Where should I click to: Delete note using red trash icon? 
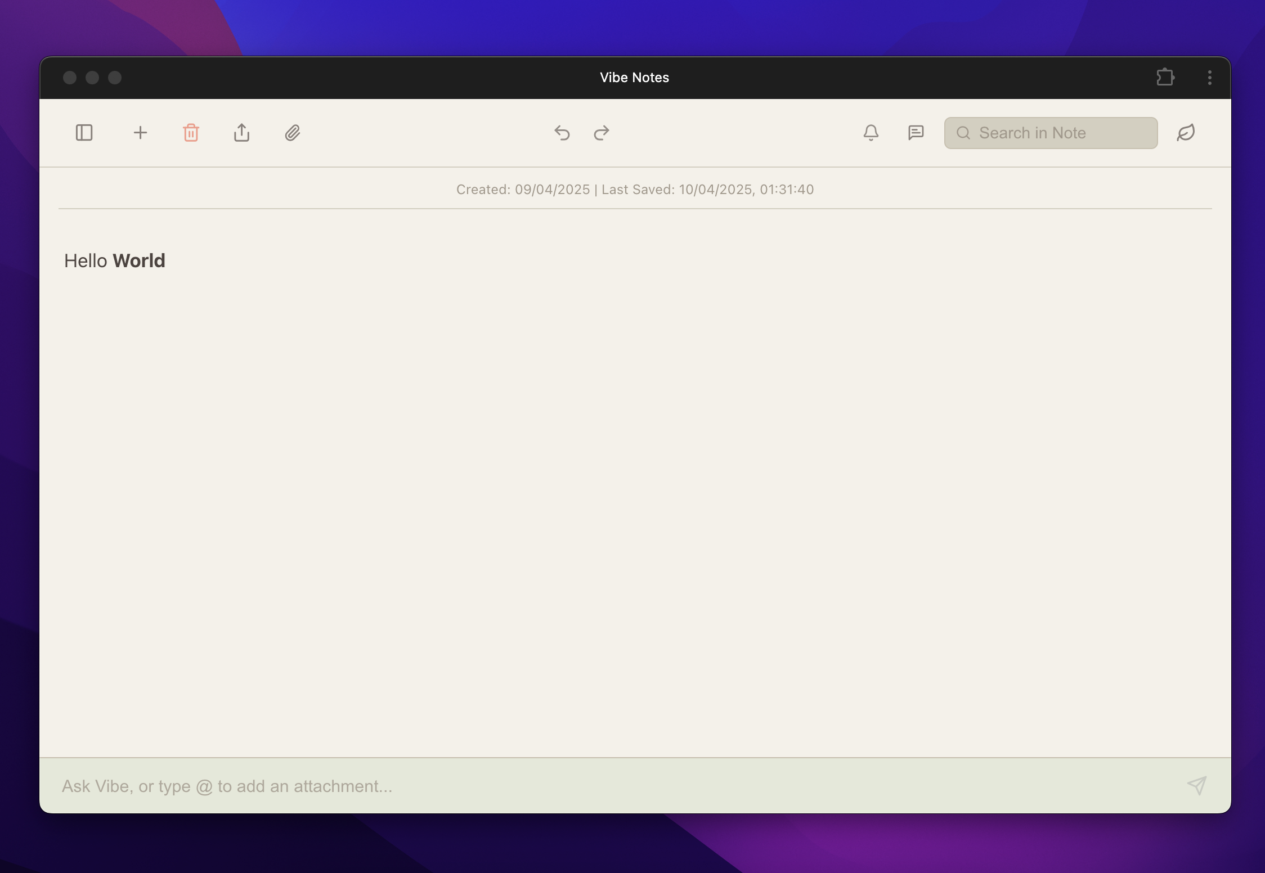tap(191, 133)
